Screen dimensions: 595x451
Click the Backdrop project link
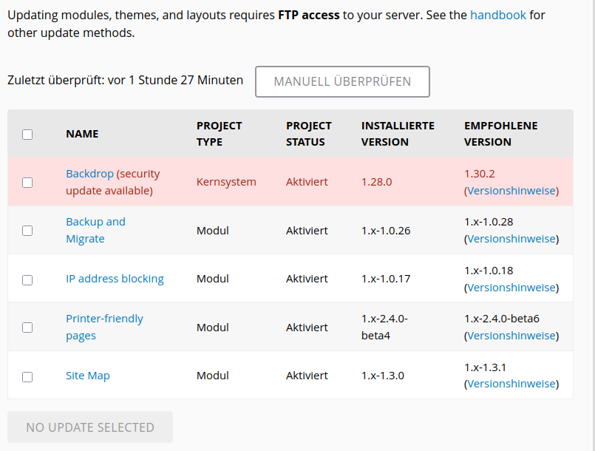tap(89, 173)
